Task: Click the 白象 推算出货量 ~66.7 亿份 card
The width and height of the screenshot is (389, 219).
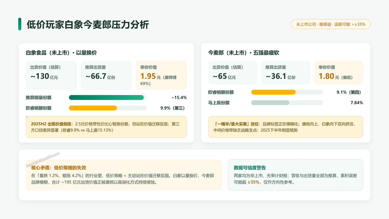Action: tap(106, 75)
